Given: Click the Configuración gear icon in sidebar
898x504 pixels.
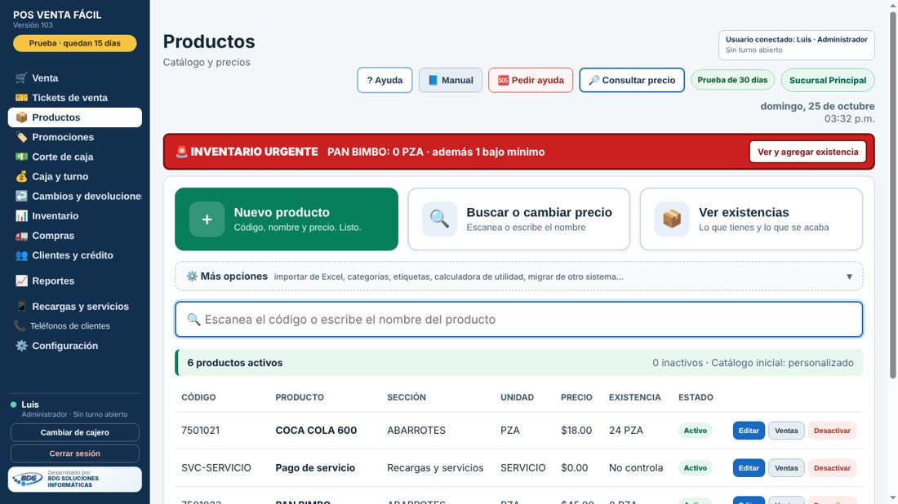Looking at the screenshot, I should pyautogui.click(x=21, y=346).
